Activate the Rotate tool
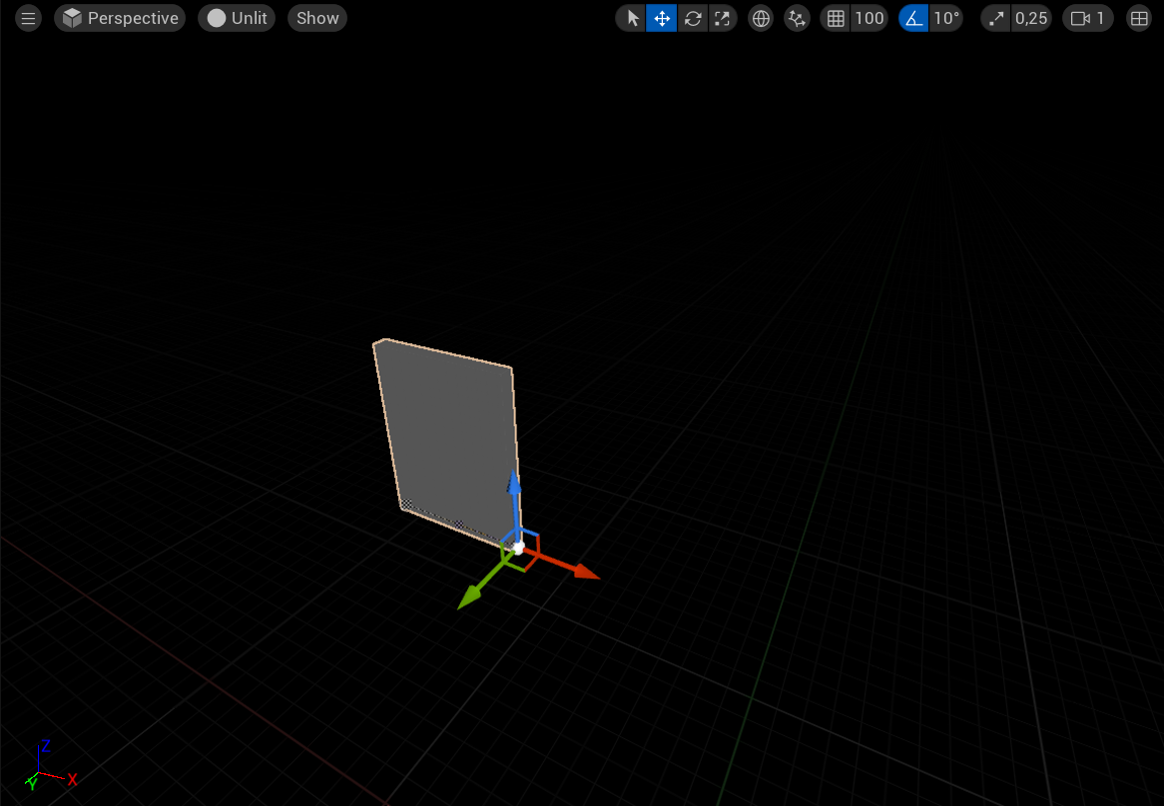This screenshot has width=1164, height=806. tap(692, 18)
